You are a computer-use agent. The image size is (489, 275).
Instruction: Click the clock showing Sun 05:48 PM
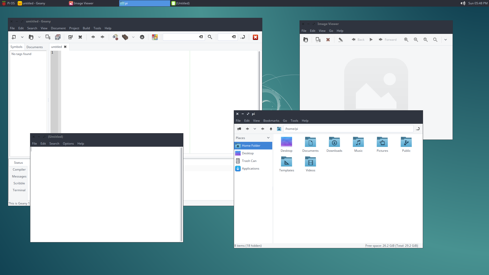[x=478, y=3]
